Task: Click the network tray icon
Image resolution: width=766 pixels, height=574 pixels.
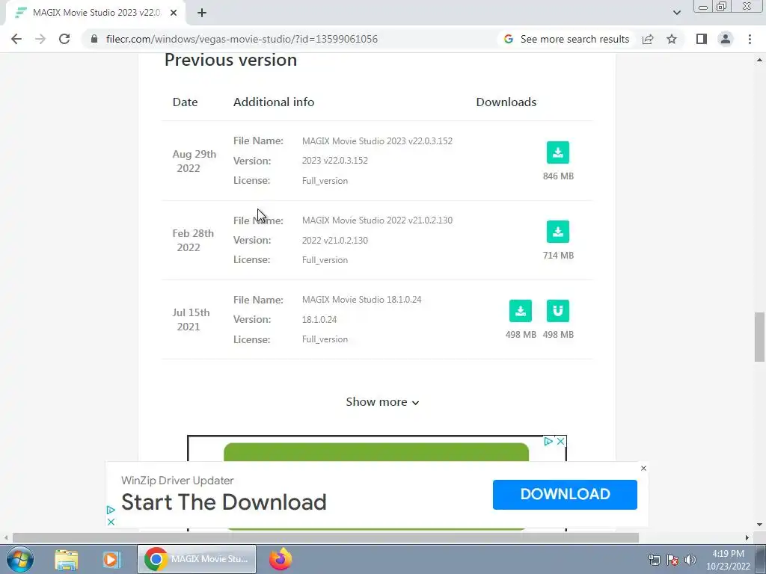Action: 654,560
